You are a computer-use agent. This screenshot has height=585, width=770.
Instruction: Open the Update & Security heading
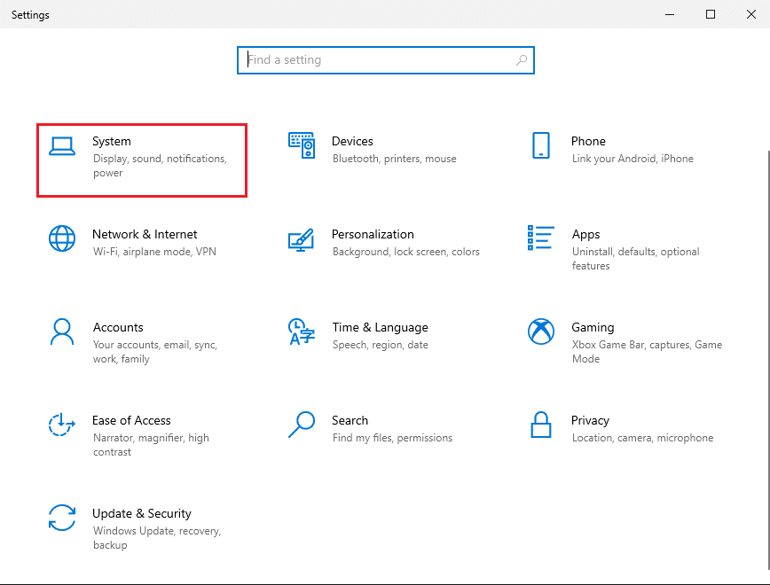[x=142, y=513]
